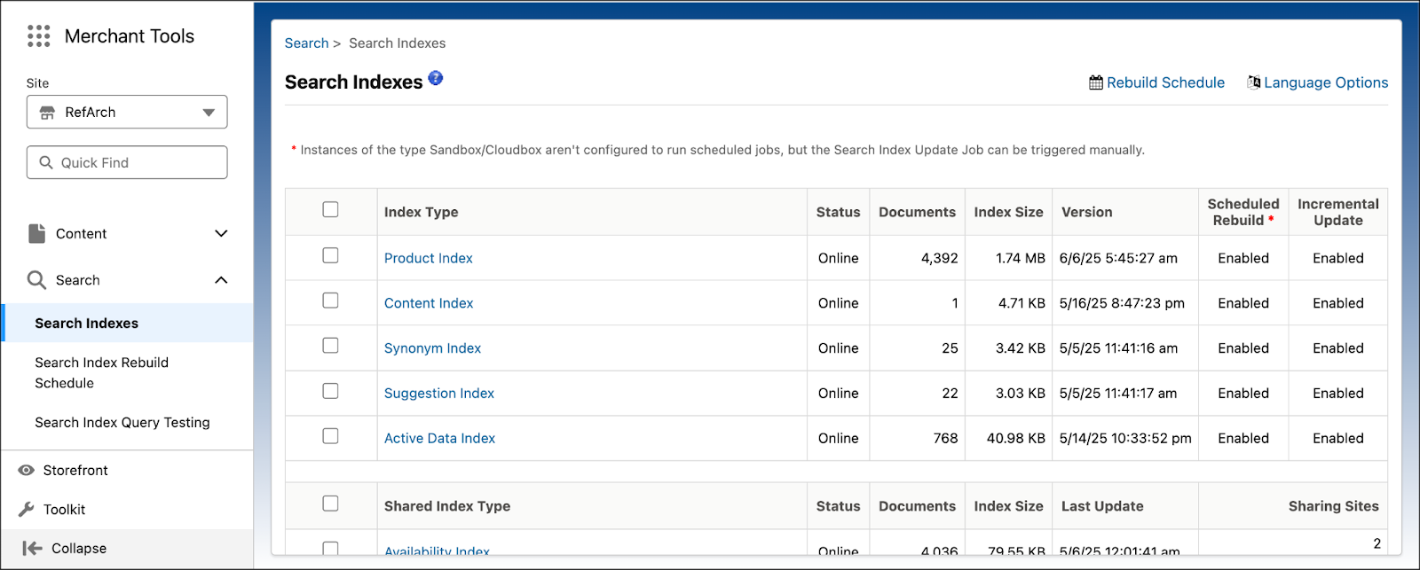1420x570 pixels.
Task: Click the Content document icon in sidebar
Action: coord(36,233)
